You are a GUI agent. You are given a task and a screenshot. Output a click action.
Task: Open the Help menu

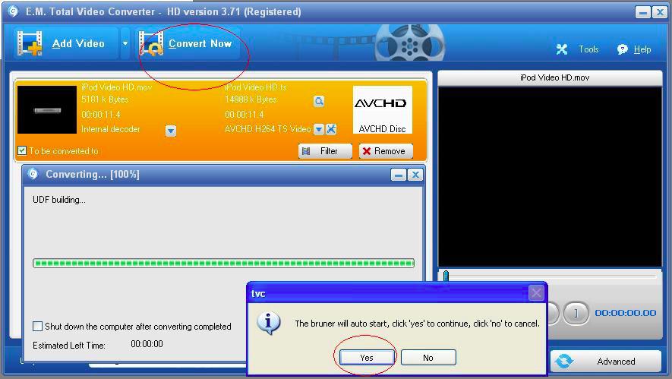[x=642, y=49]
